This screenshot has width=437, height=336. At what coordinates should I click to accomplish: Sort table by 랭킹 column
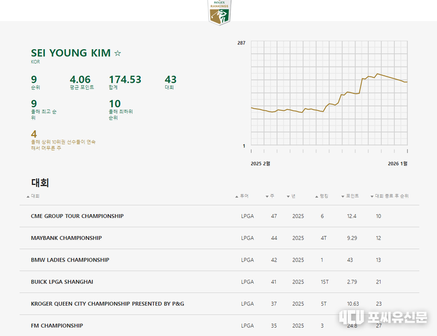click(322, 196)
